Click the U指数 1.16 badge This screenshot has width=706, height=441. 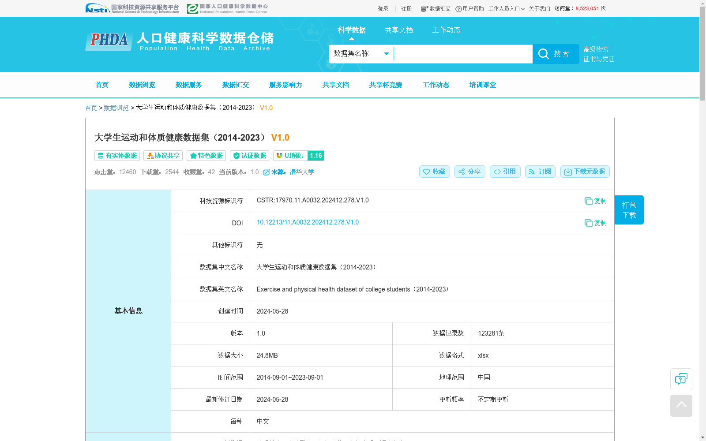click(299, 156)
